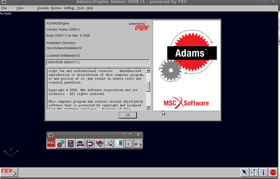The width and height of the screenshot is (280, 179).
Task: Open the View menu
Action: pyautogui.click(x=20, y=8)
